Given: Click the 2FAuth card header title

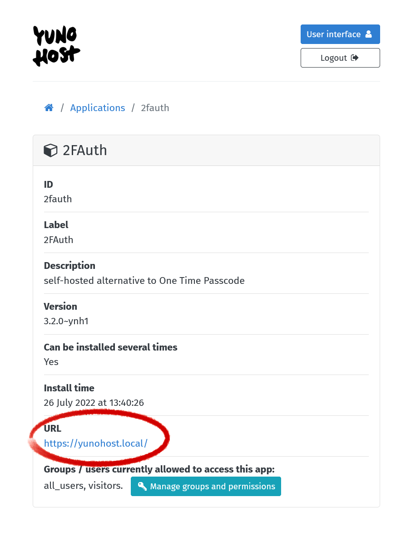Looking at the screenshot, I should [85, 151].
